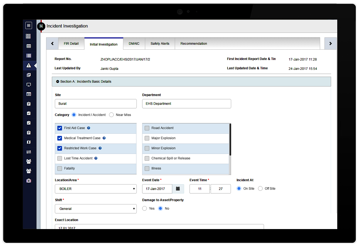The height and width of the screenshot is (246, 359).
Task: Expand the Shift dropdown set to General
Action: 96,209
